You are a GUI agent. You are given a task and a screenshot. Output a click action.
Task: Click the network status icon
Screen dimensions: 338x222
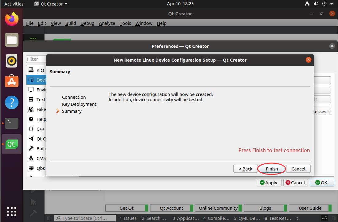click(307, 4)
